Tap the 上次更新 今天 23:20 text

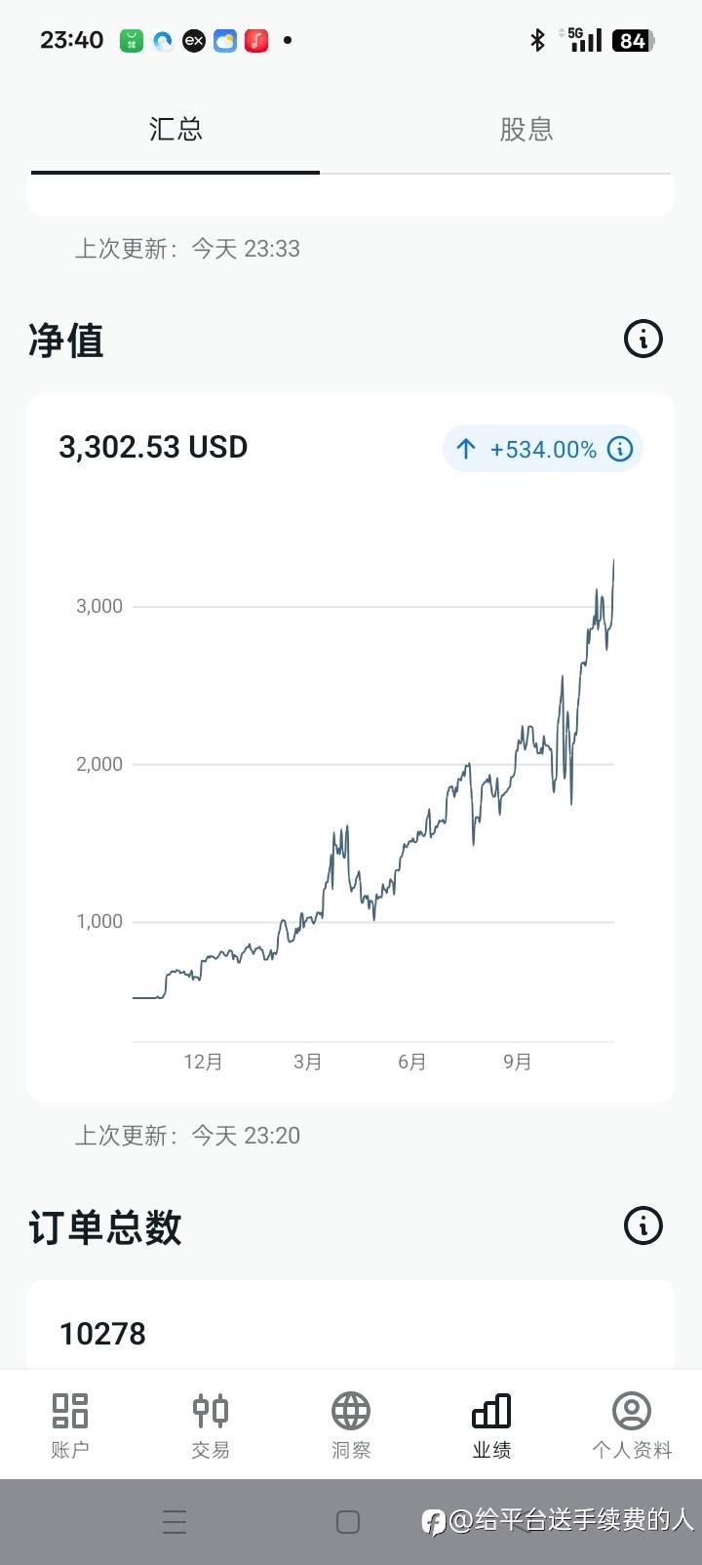coord(187,1136)
